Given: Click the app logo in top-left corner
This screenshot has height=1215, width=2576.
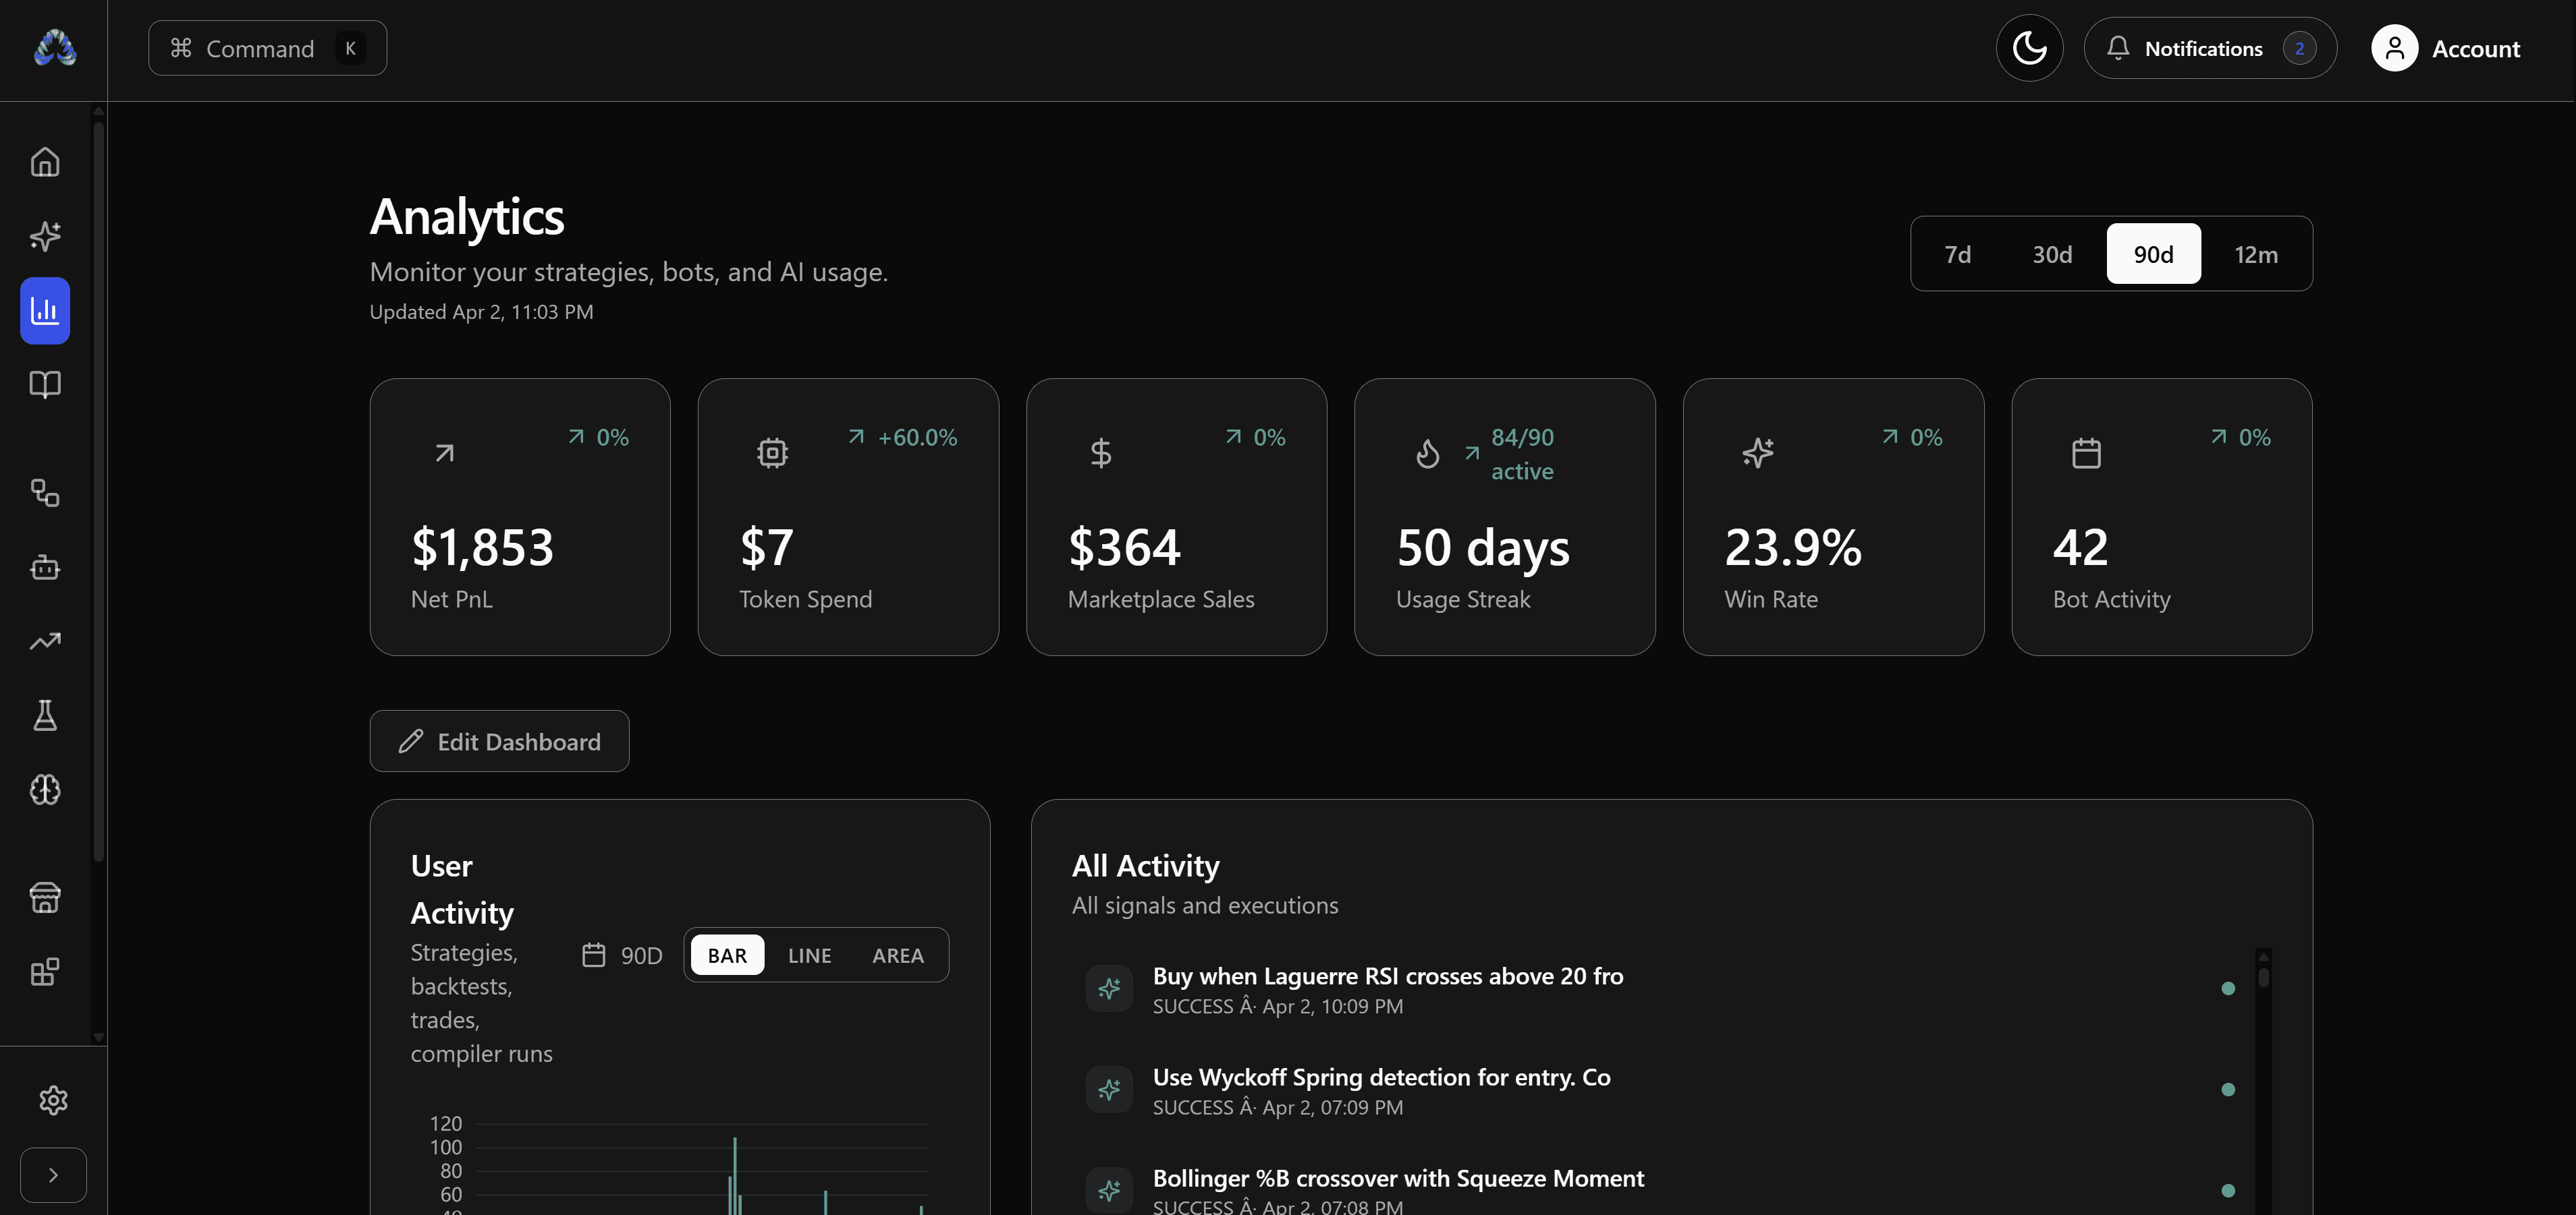Looking at the screenshot, I should [x=55, y=48].
